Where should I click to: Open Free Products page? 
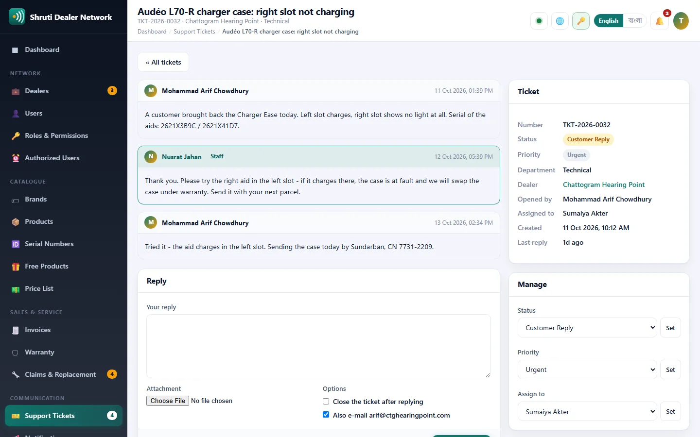click(64, 266)
